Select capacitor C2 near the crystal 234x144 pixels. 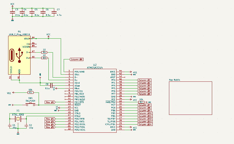[26, 126]
